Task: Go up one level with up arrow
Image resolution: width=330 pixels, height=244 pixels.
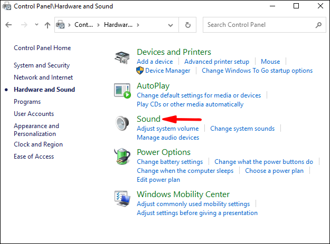Action: [x=48, y=25]
